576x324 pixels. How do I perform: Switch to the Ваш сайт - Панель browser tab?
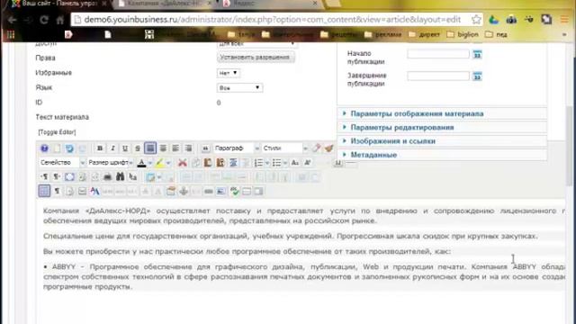(58, 4)
